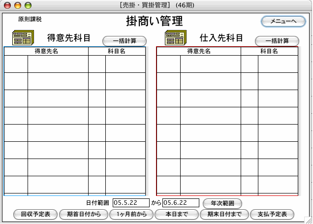Run 一括計算 for 仕入先科目
The height and width of the screenshot is (224, 313).
coord(277,41)
